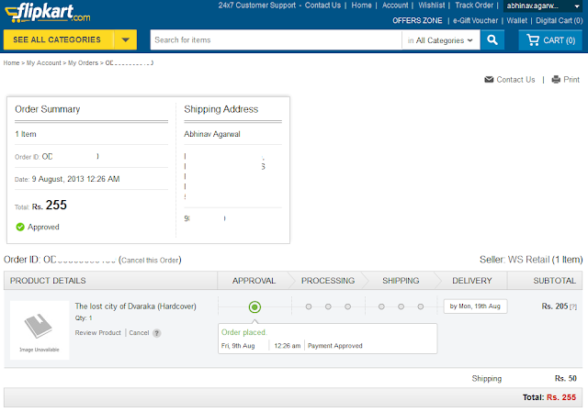Click the Rs. 205 subtotal
Viewport: 588px width, 412px height.
[555, 306]
